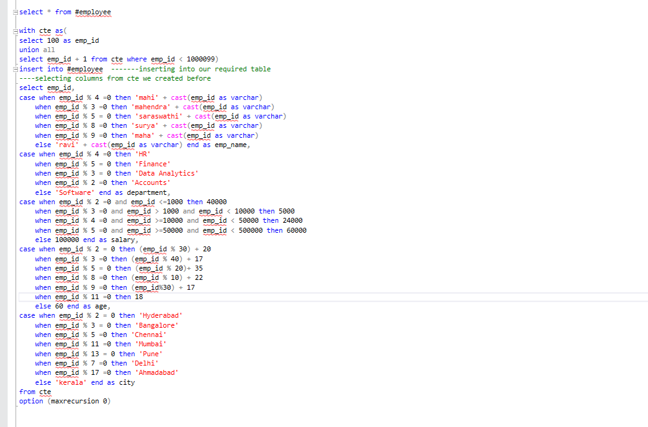Click the string 'mahi'
The width and height of the screenshot is (648, 427).
coord(146,97)
